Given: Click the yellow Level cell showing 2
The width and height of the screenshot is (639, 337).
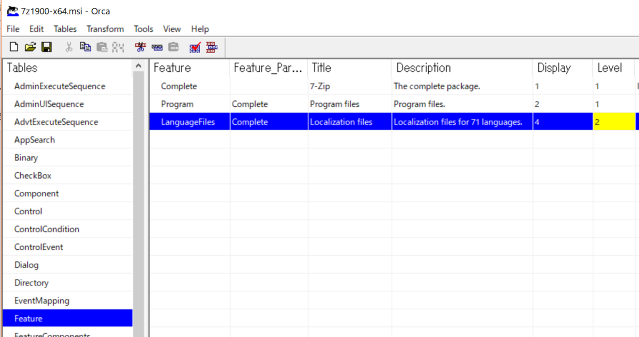Looking at the screenshot, I should click(614, 122).
